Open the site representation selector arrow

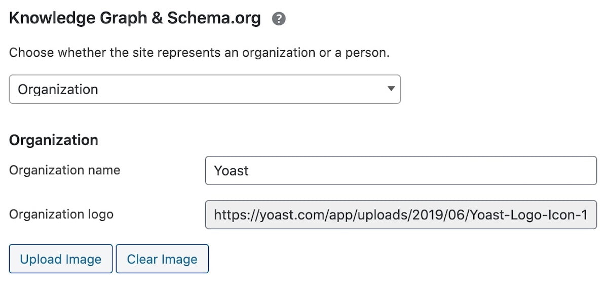click(x=390, y=89)
